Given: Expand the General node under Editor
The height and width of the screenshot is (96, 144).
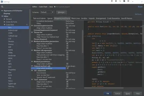Looking at the screenshot, I should coord(4,19).
